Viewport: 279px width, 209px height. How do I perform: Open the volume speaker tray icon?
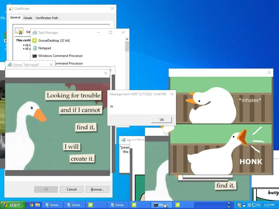(x=259, y=205)
